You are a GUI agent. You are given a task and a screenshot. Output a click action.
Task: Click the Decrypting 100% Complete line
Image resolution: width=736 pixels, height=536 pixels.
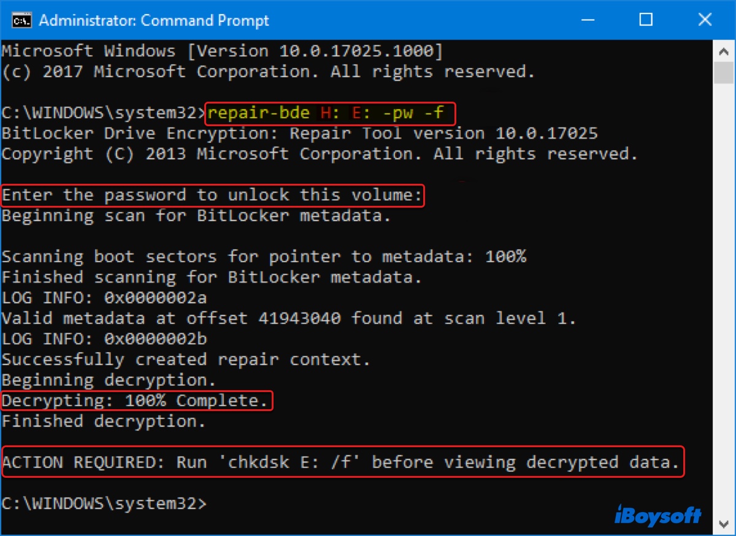[135, 400]
